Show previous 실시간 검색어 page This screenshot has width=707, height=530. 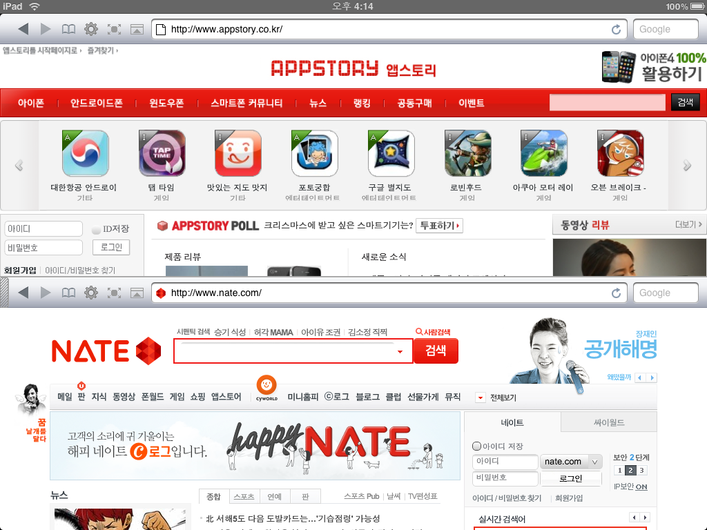click(634, 518)
